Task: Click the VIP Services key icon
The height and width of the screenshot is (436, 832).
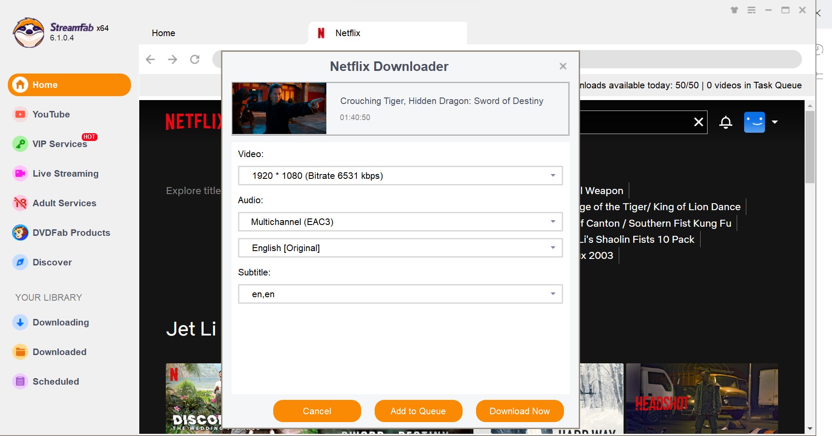Action: 20,144
